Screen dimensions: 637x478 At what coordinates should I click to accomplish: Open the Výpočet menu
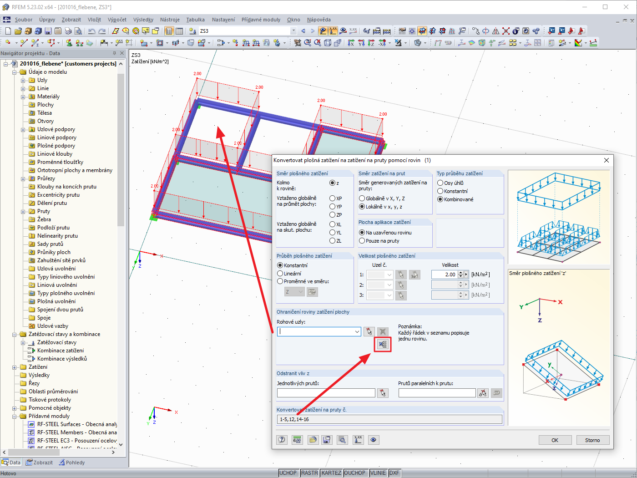[117, 20]
